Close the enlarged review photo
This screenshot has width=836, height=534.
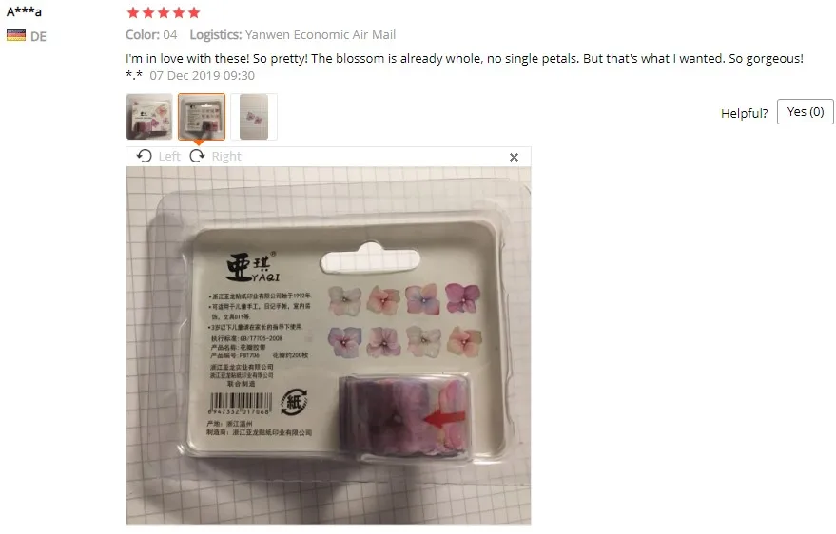[x=514, y=157]
